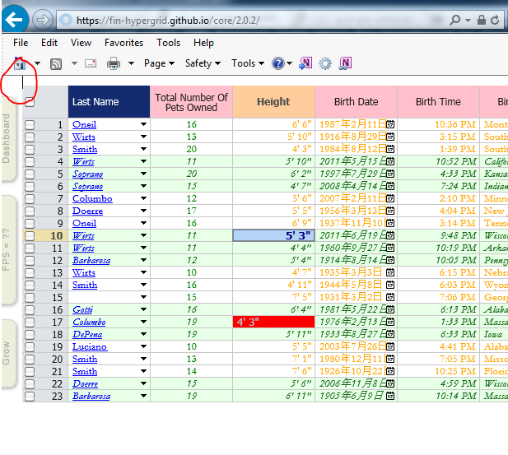Open calendar picker for 2007年2月11日

click(x=390, y=198)
